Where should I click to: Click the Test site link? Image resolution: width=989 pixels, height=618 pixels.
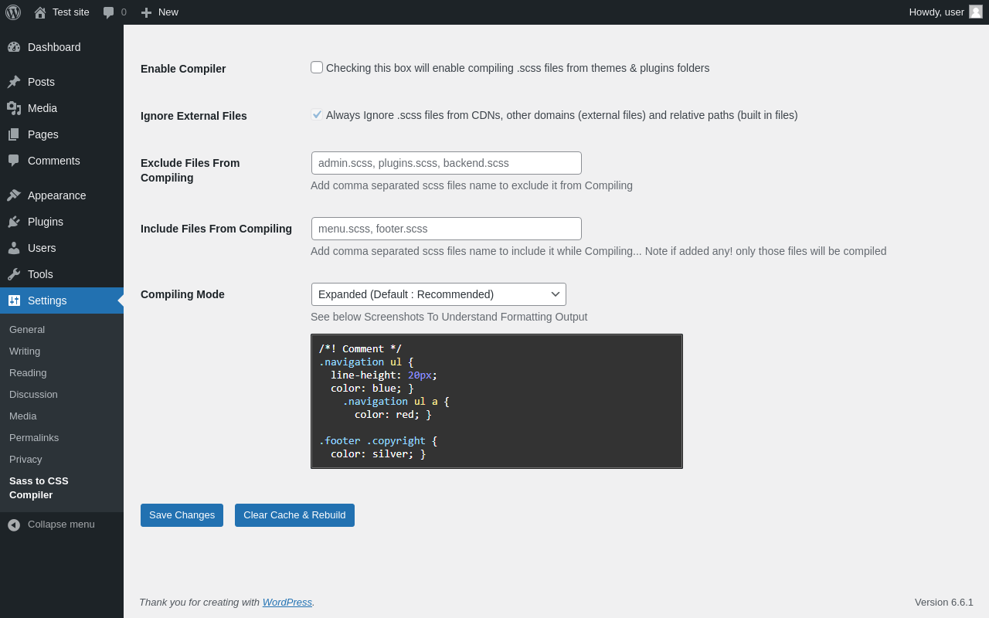tap(71, 12)
